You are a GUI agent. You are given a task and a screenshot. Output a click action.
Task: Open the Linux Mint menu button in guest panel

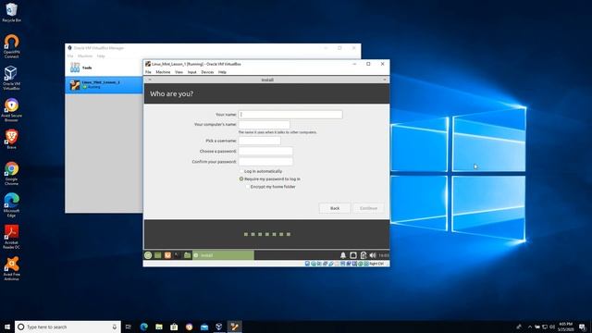(148, 255)
